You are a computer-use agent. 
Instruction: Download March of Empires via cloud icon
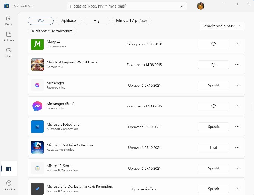(214, 65)
